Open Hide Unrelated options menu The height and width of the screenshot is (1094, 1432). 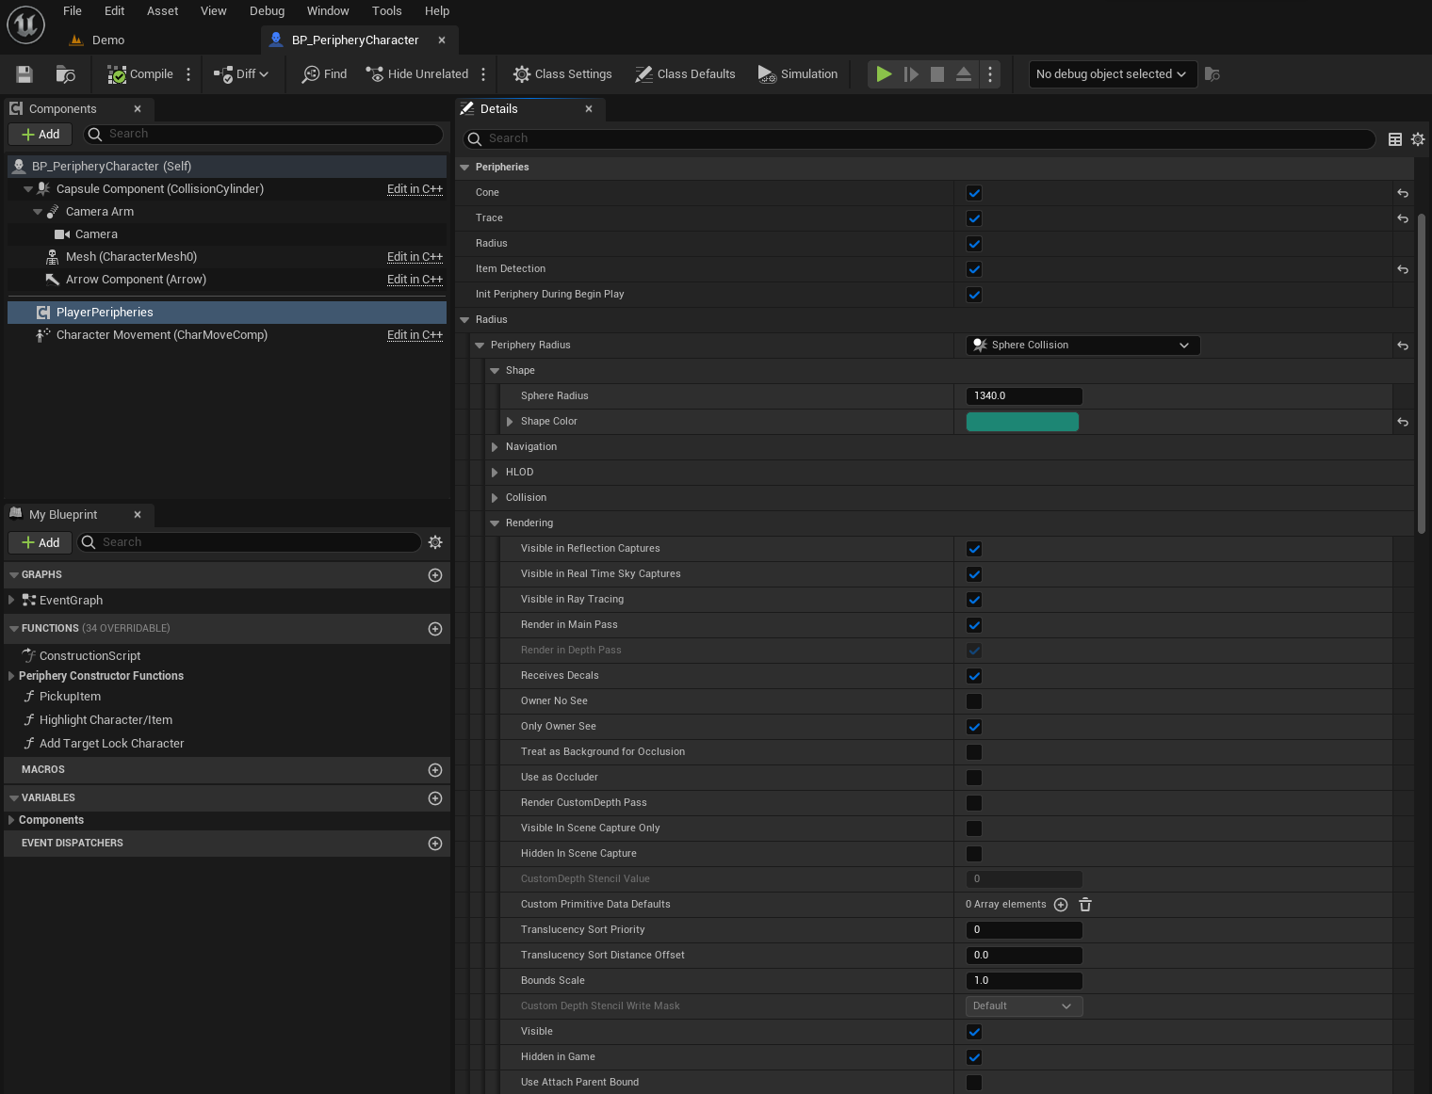[483, 74]
